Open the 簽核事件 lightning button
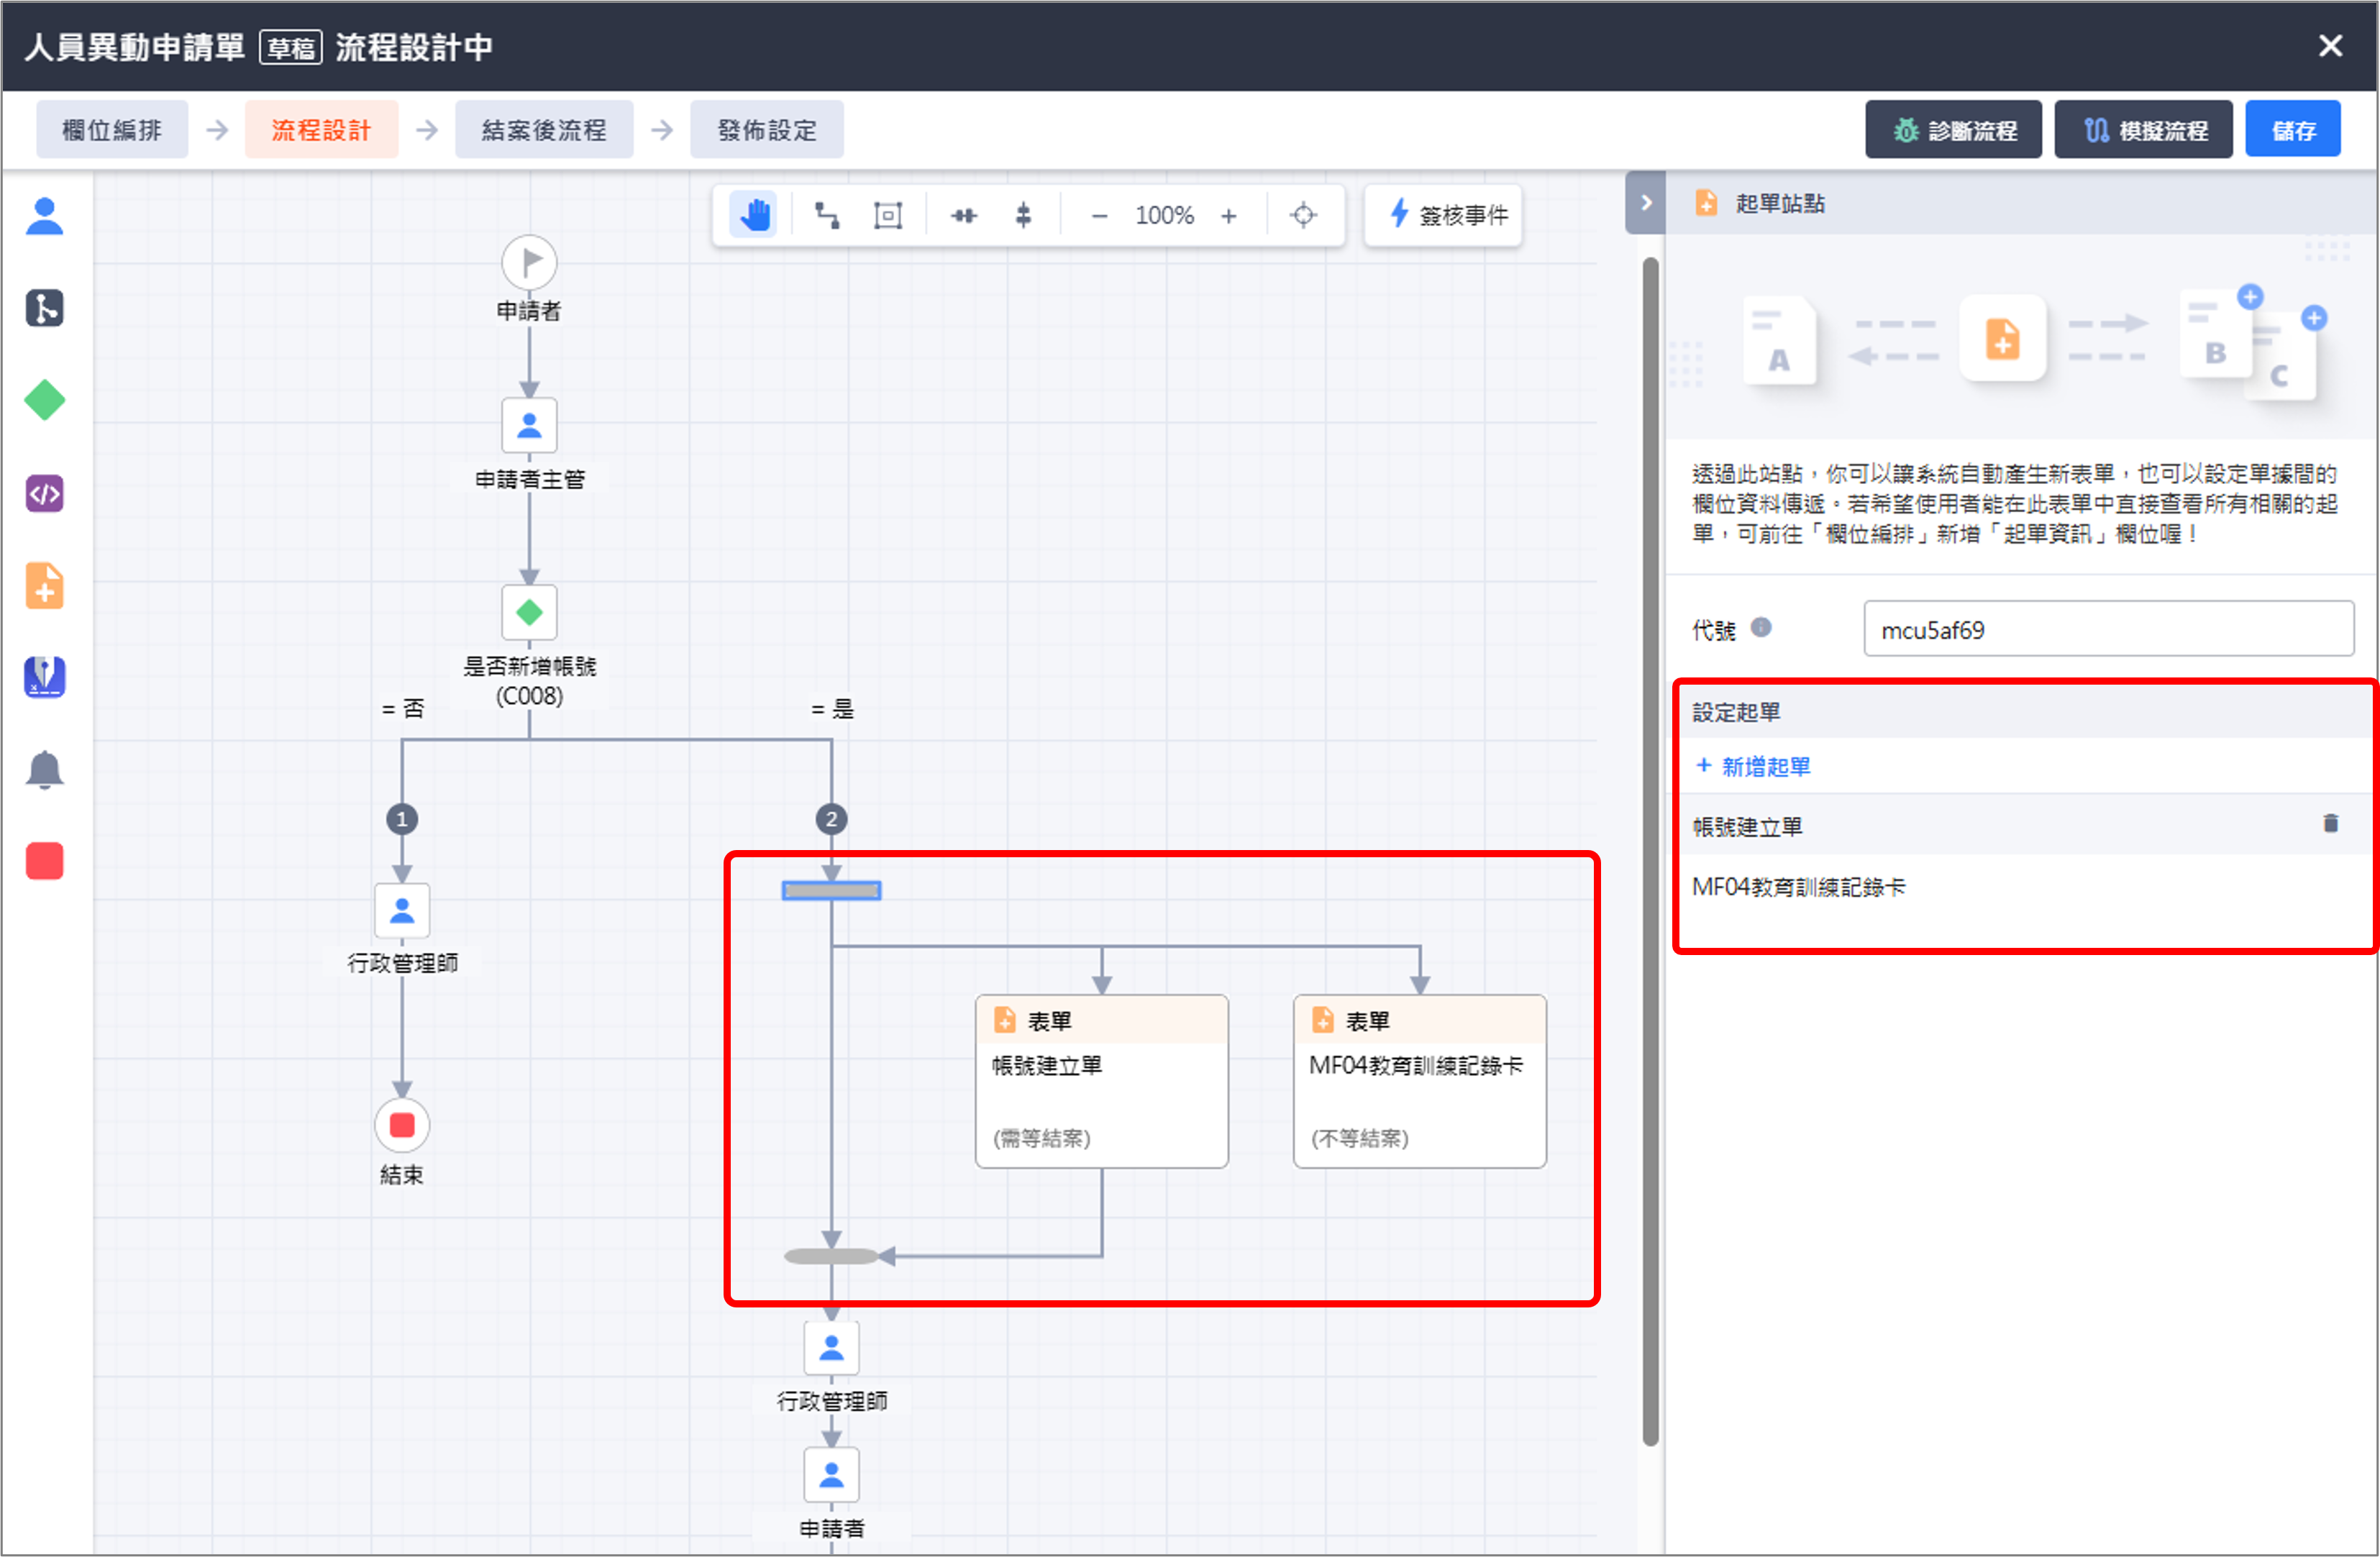 (x=1443, y=215)
